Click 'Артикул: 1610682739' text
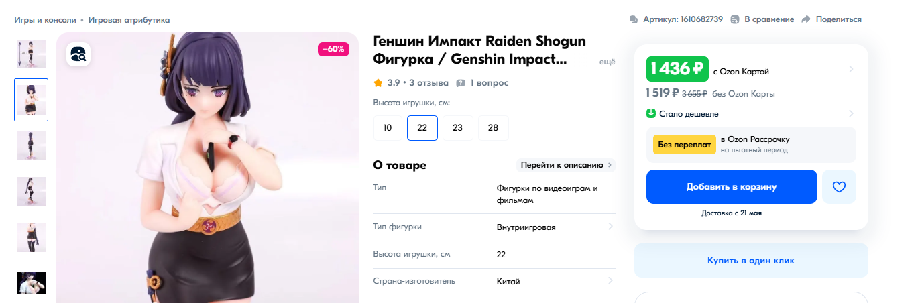This screenshot has height=303, width=920. pyautogui.click(x=683, y=19)
